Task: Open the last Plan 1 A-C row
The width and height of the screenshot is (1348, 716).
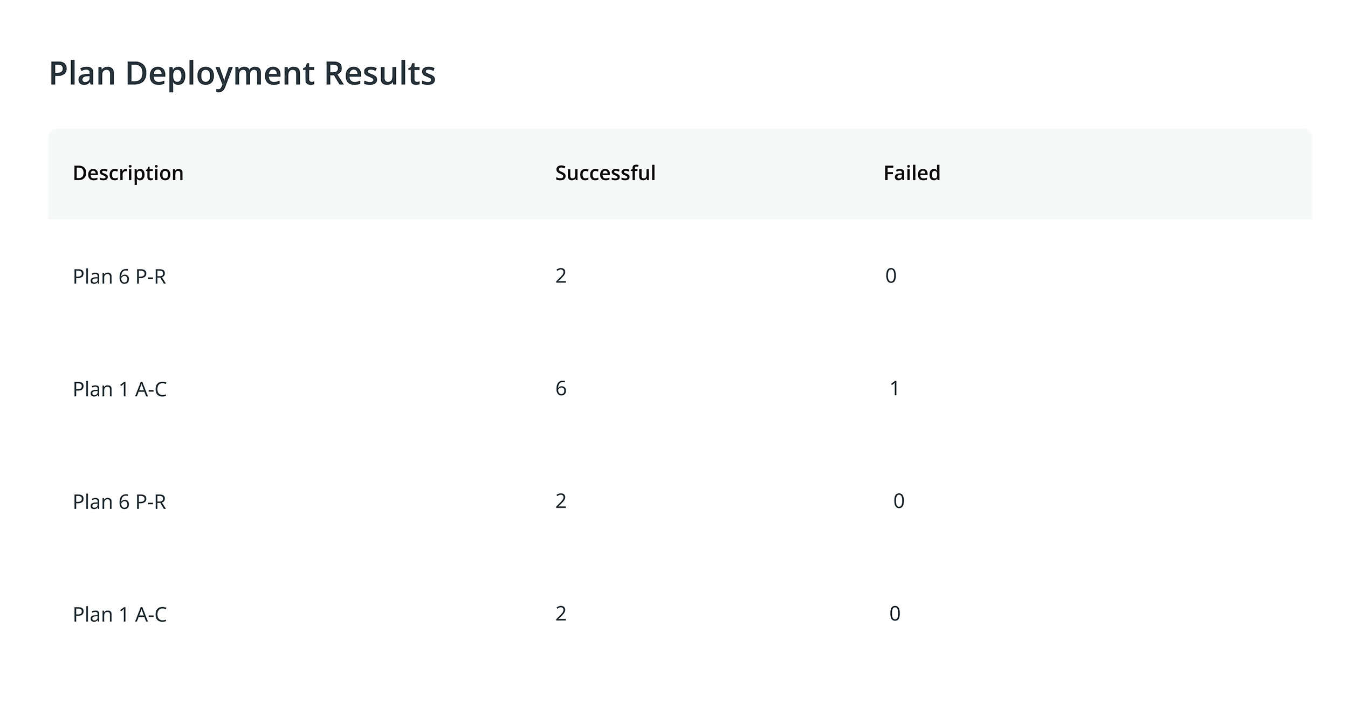Action: [680, 614]
